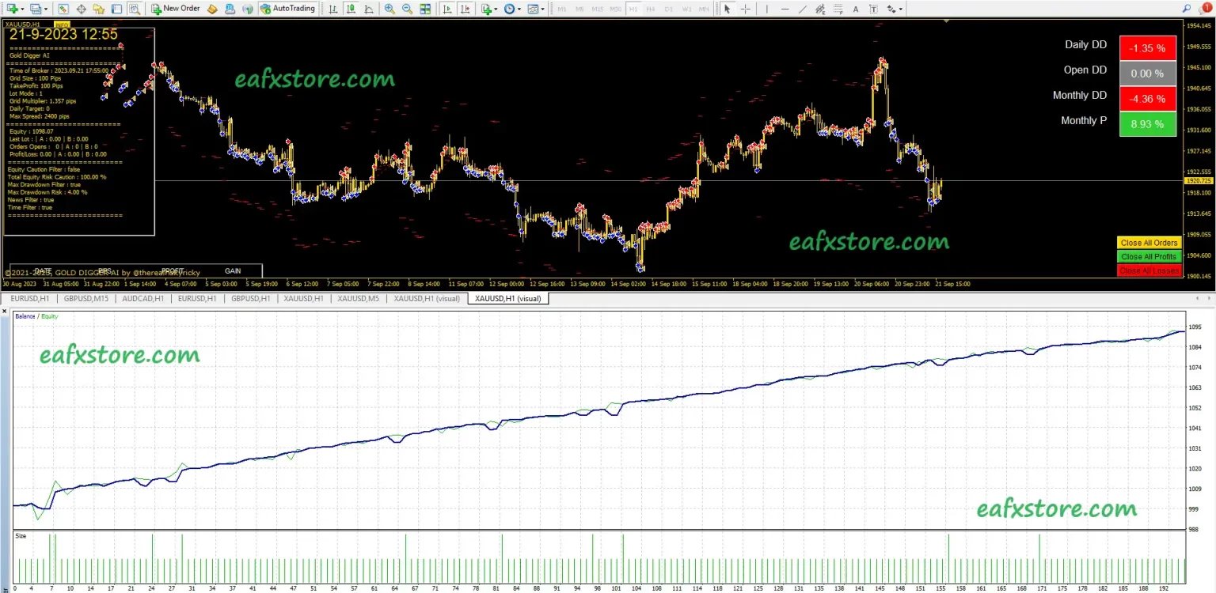Zoom out on the chart
The height and width of the screenshot is (593, 1216).
408,9
